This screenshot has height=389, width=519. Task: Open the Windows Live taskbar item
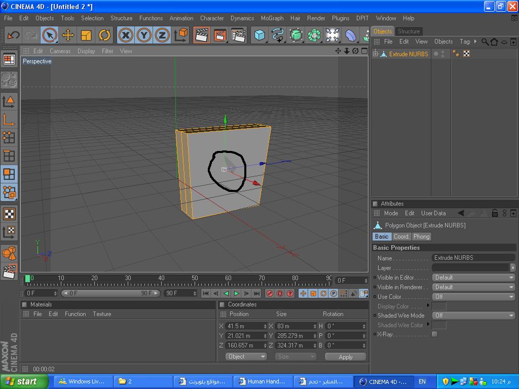83,381
